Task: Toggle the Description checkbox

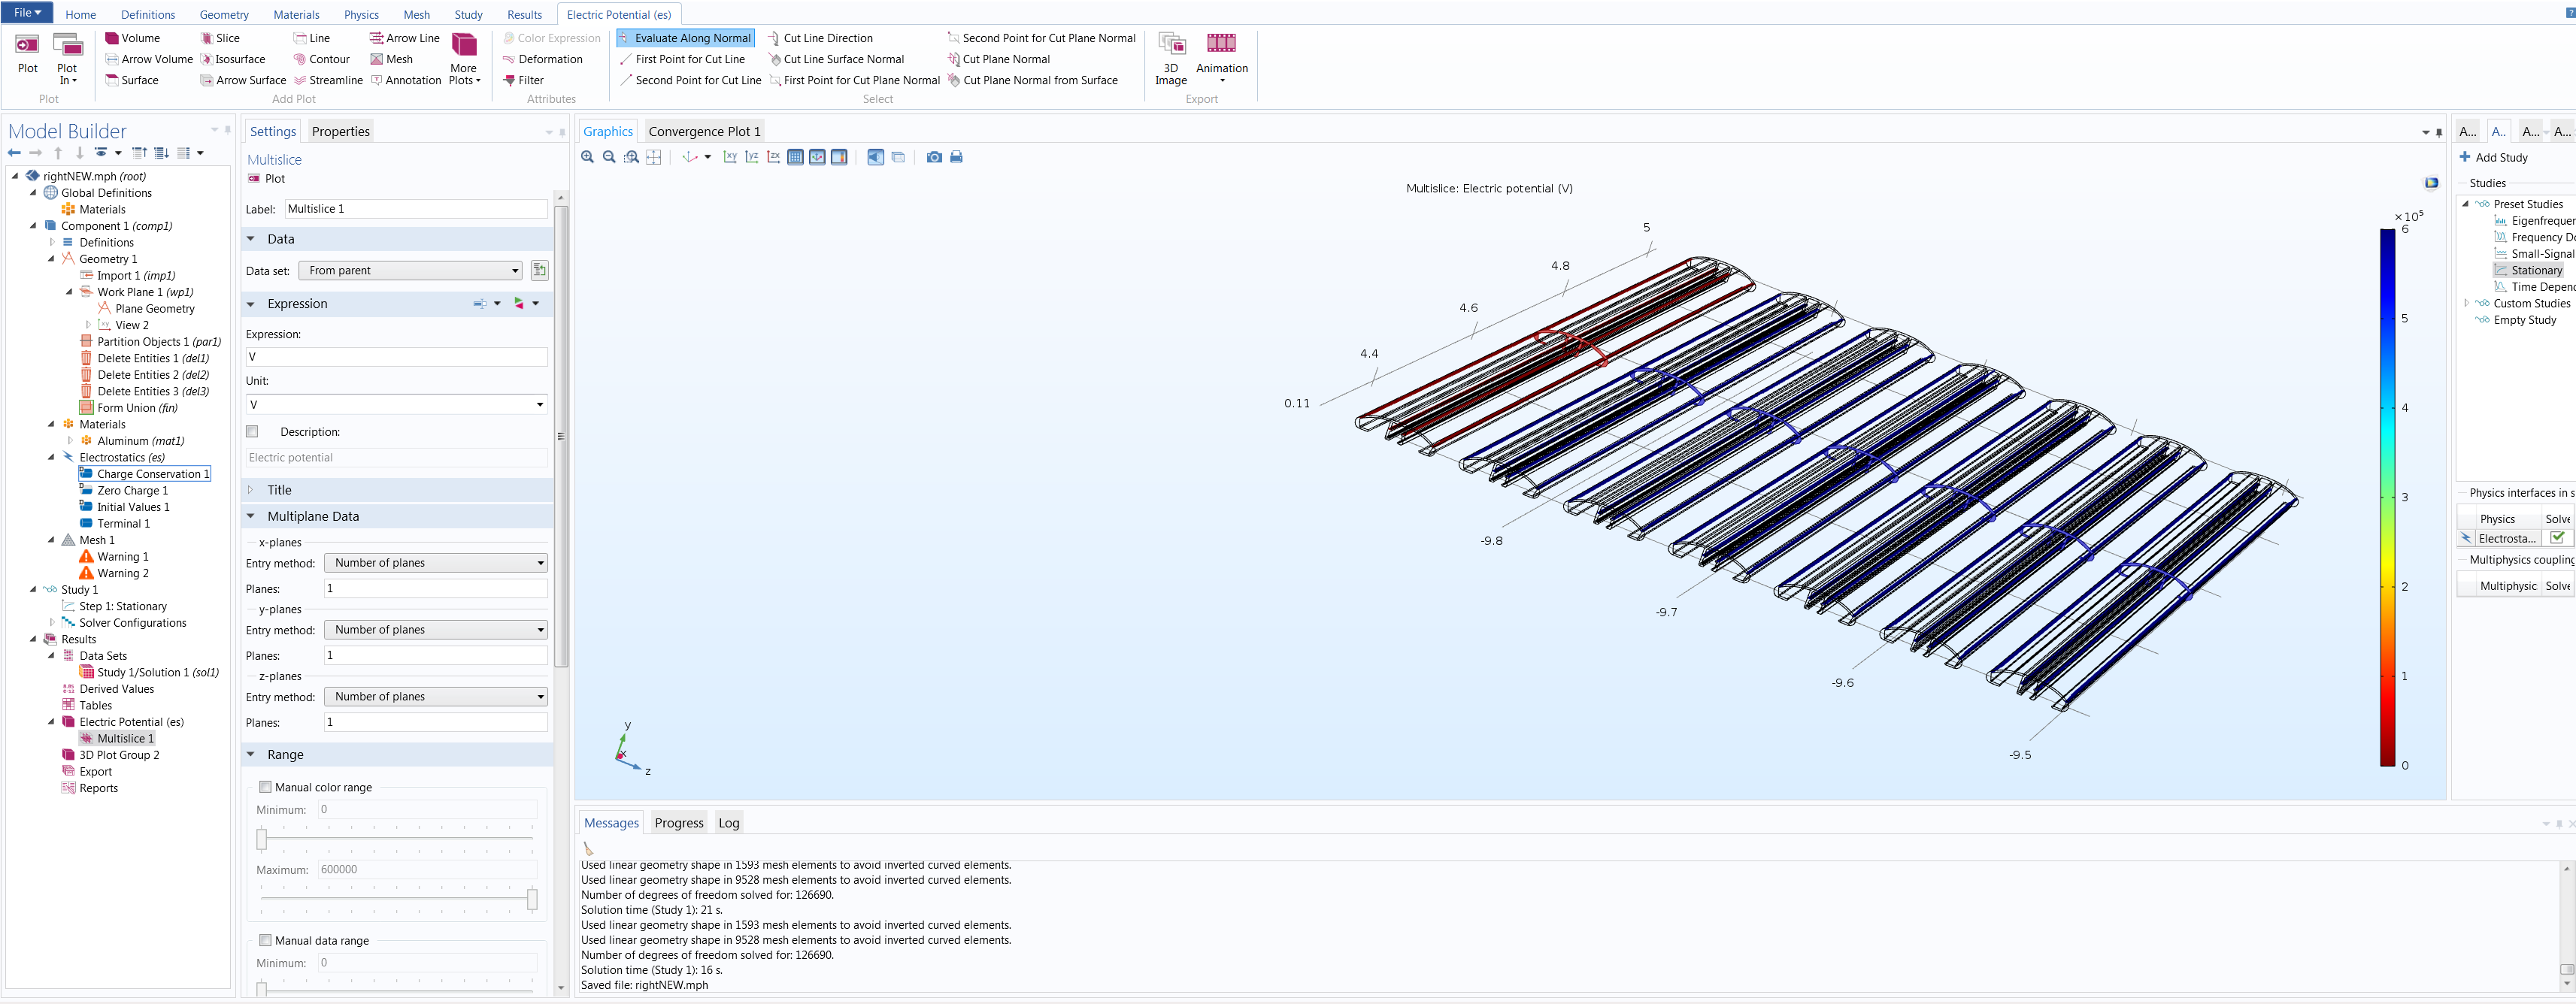Action: (253, 433)
